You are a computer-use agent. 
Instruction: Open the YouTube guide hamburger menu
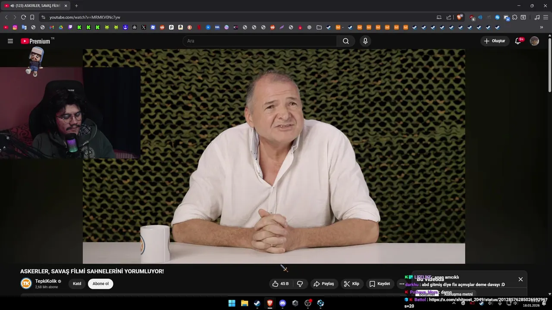click(10, 41)
